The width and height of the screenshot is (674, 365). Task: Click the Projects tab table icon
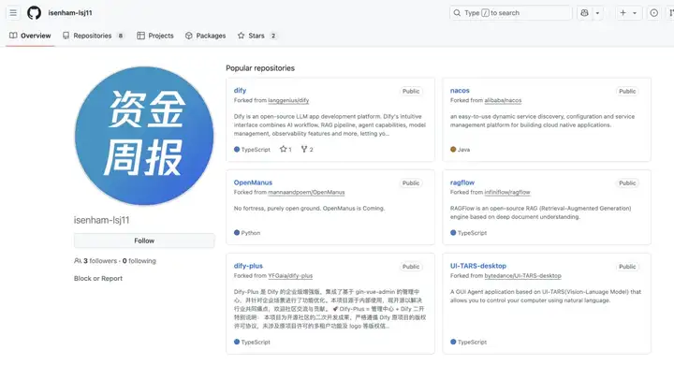140,36
